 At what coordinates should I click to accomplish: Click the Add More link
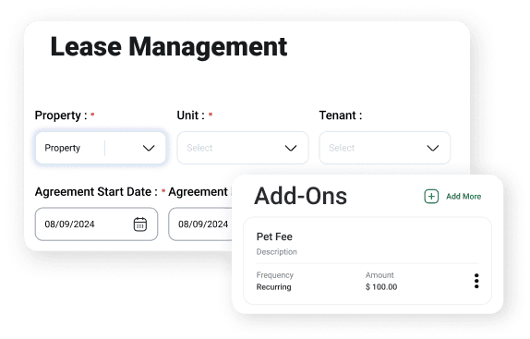tap(464, 197)
